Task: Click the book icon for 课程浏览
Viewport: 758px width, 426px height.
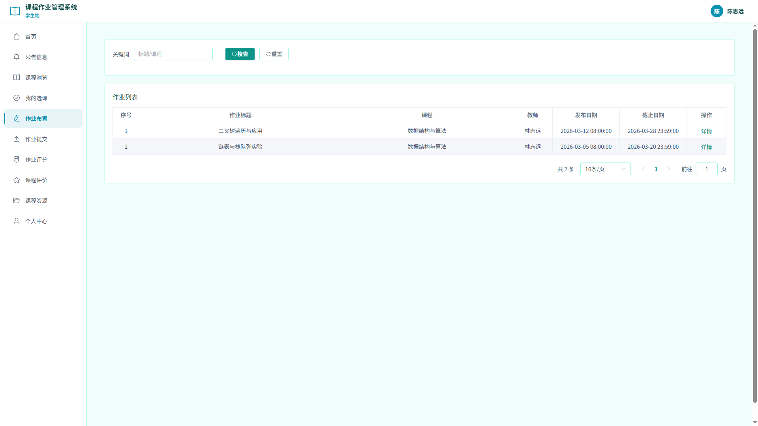Action: click(x=17, y=77)
